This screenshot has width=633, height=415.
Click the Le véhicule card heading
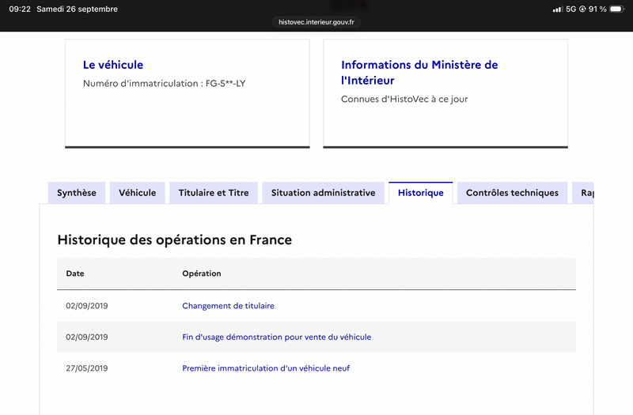(x=113, y=65)
